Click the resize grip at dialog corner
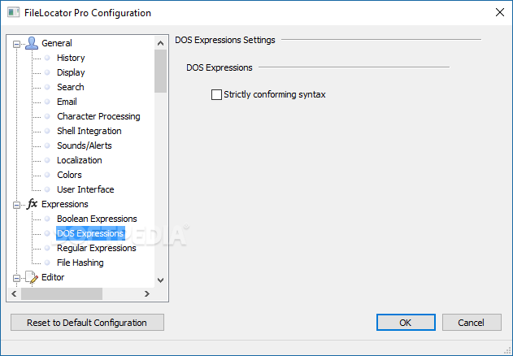Screen dimensions: 513x356 (507, 351)
